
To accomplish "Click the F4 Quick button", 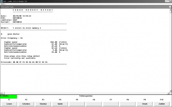I will click(x=60, y=104).
